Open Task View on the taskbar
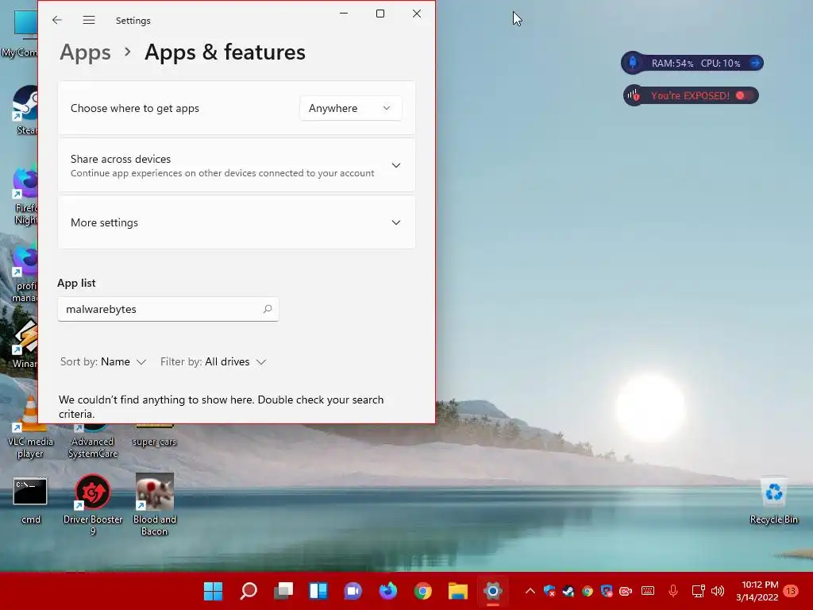 (283, 591)
